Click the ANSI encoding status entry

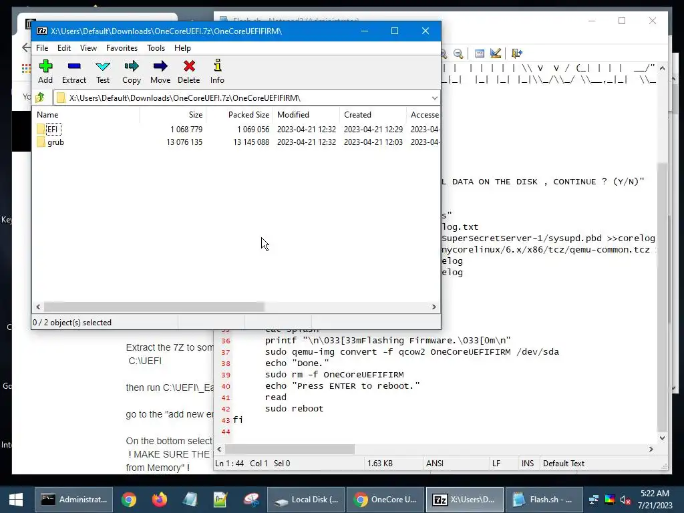tap(434, 464)
